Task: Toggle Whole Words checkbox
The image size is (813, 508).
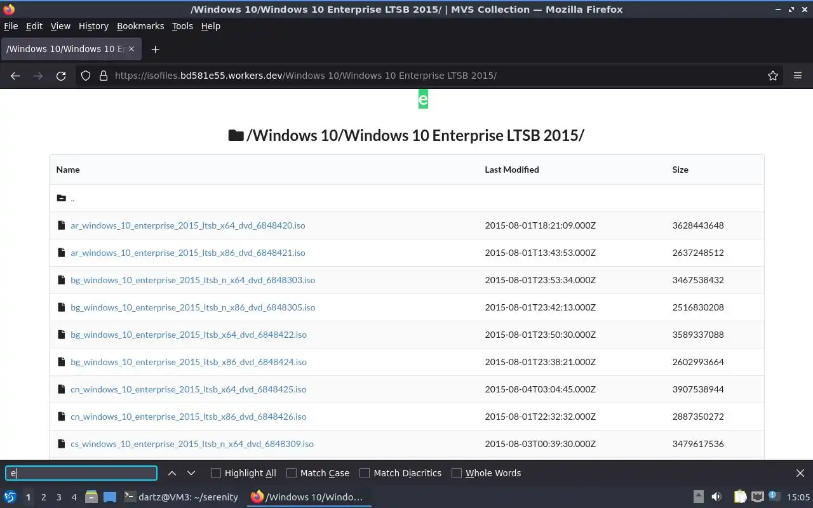Action: [x=457, y=473]
